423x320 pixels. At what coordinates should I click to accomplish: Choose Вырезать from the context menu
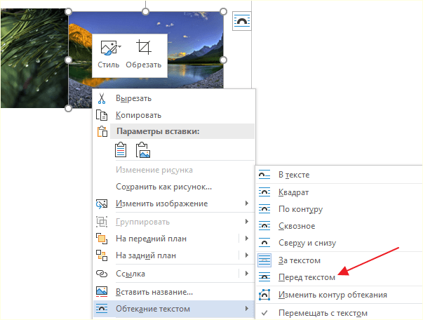(174, 98)
